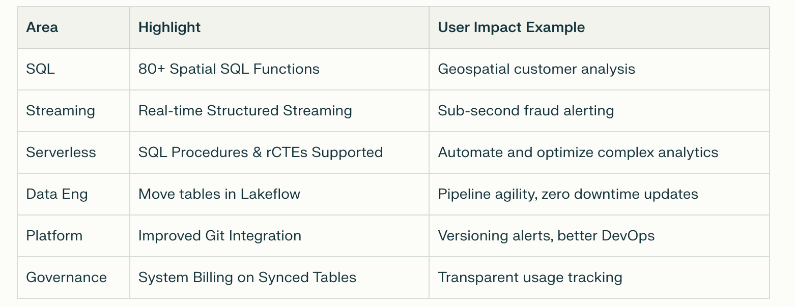
Task: Select the Data Eng area cell
Action: [57, 194]
